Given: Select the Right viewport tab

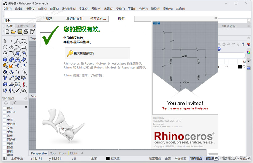Looking at the screenshot, I should point(73,153).
